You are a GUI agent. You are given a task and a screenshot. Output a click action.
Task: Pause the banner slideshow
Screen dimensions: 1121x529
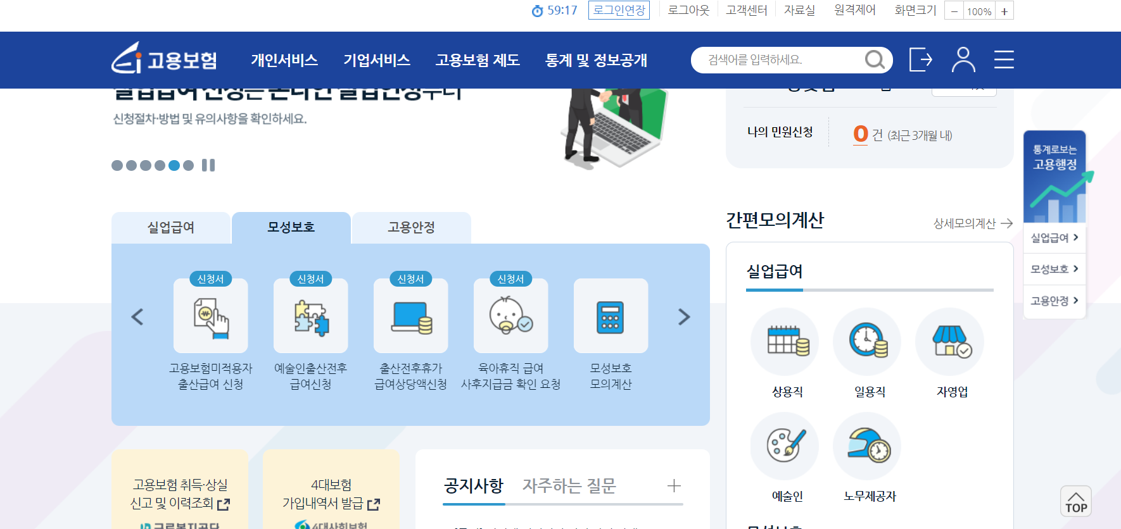coord(208,165)
